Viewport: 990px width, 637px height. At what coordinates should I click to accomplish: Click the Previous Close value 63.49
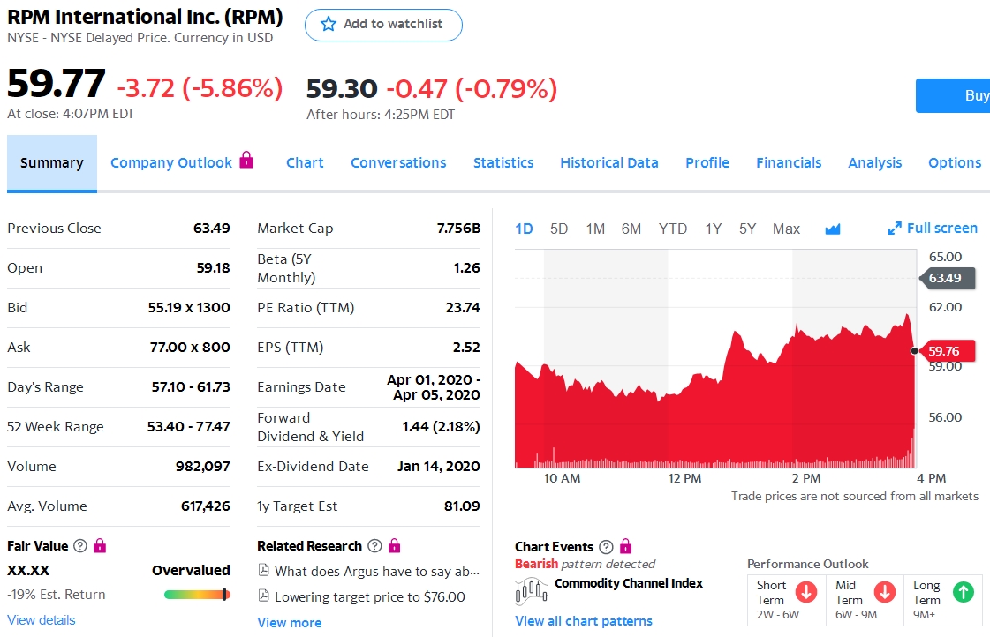tap(211, 229)
